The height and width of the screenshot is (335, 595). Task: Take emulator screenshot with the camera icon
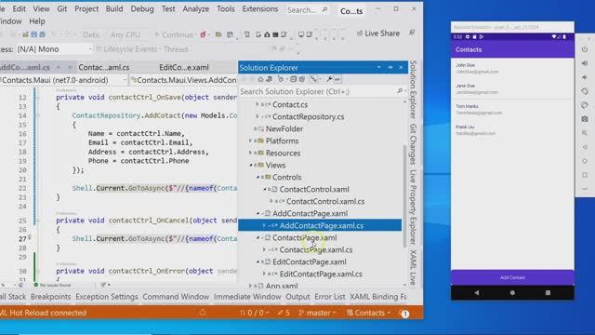click(x=585, y=119)
